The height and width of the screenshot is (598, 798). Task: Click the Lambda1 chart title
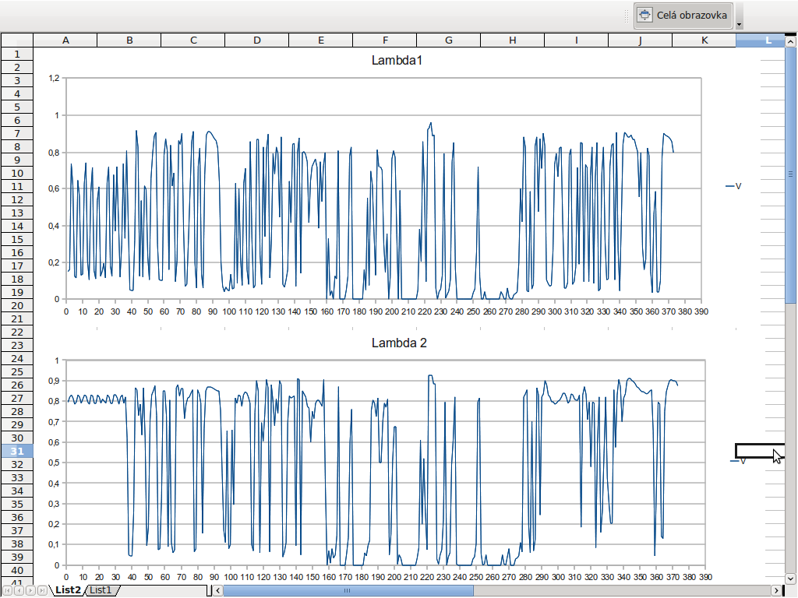point(397,60)
